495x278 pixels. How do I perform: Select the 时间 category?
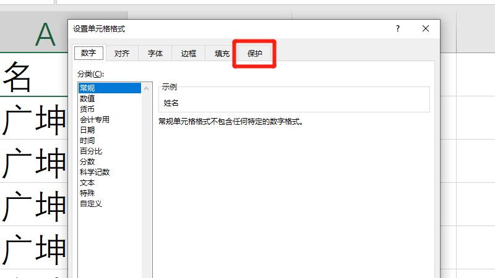coord(87,140)
